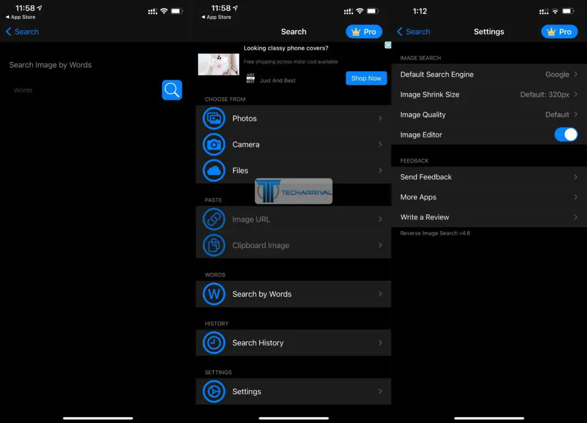Tap the Search History clock icon
The height and width of the screenshot is (423, 587).
(x=214, y=343)
